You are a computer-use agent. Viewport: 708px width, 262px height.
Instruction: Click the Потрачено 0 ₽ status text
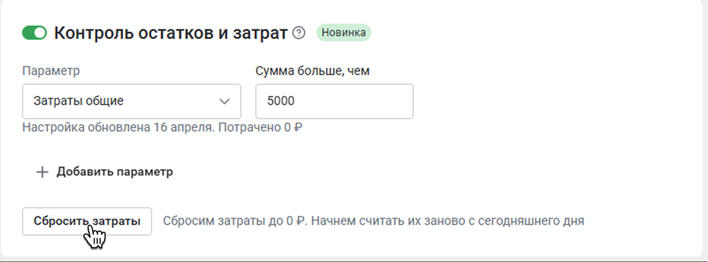260,127
